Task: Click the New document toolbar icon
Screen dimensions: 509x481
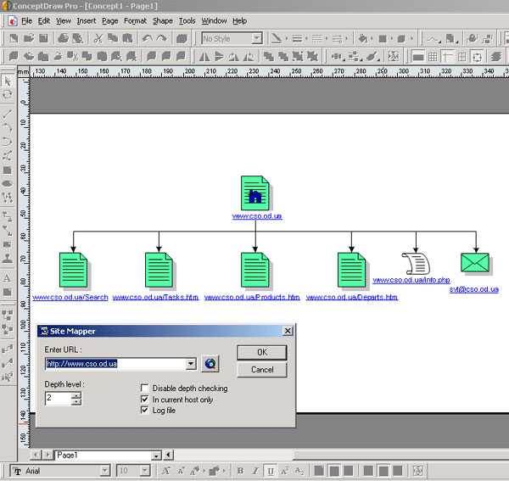Action: pyautogui.click(x=14, y=39)
